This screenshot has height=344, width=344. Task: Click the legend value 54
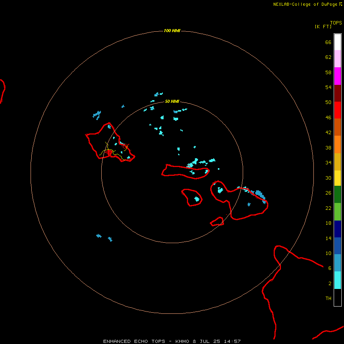click(x=328, y=87)
